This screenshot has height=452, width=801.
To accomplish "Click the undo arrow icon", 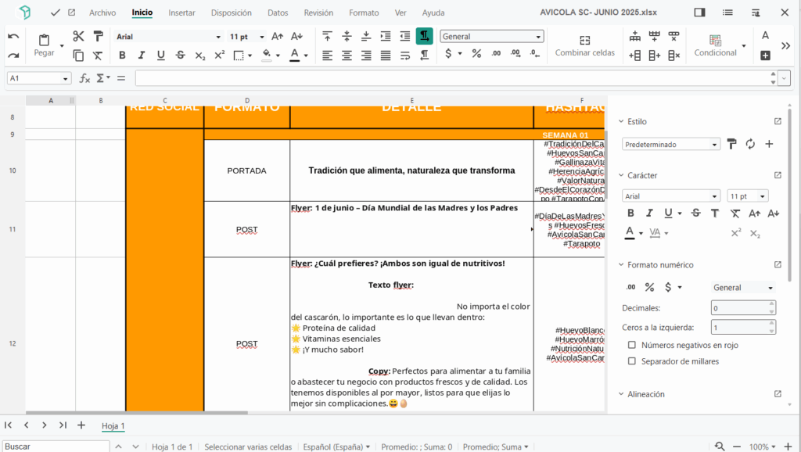I will coord(13,36).
